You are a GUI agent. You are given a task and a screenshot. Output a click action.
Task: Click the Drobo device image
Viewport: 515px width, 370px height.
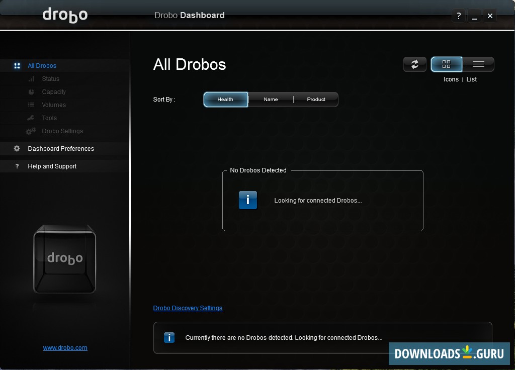tap(64, 259)
